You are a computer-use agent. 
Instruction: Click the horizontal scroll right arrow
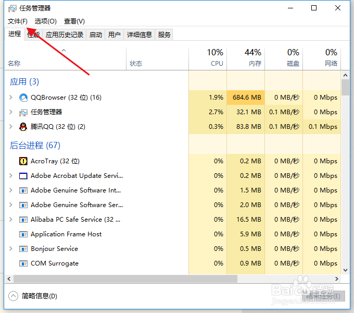337,279
